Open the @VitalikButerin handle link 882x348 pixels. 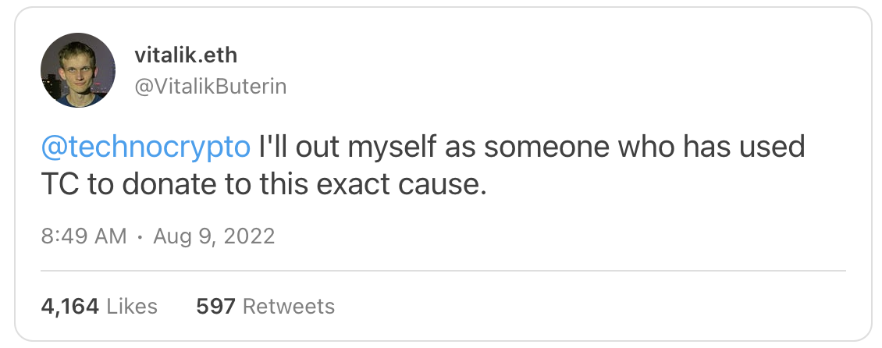[211, 87]
